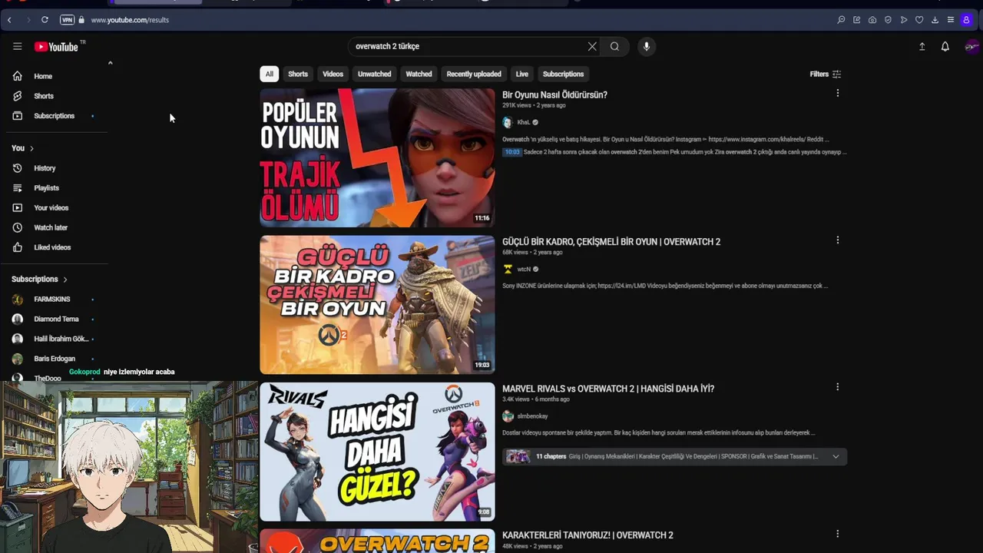The width and height of the screenshot is (983, 553).
Task: Select the All filter chip
Action: [269, 75]
